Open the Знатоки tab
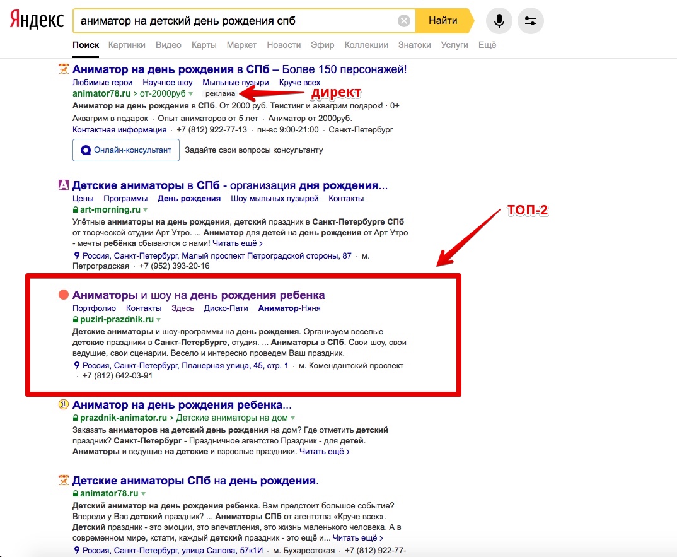Image resolution: width=677 pixels, height=557 pixels. (415, 45)
